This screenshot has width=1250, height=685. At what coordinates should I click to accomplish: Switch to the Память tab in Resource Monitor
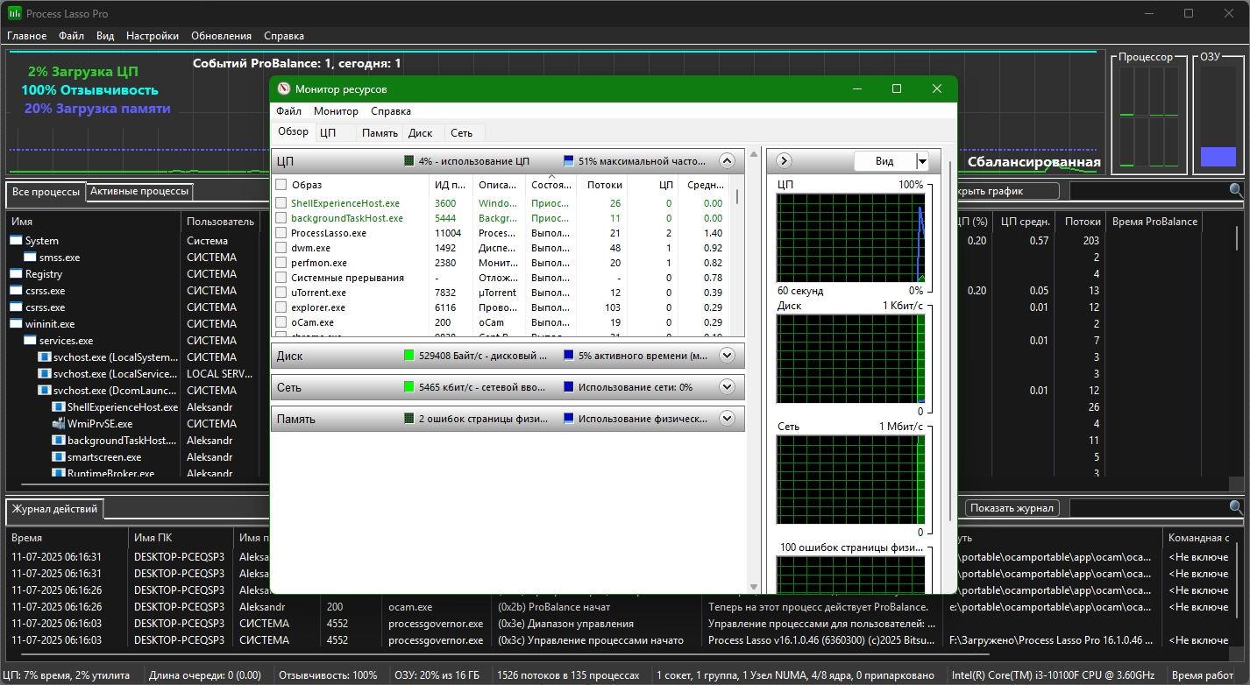(380, 133)
